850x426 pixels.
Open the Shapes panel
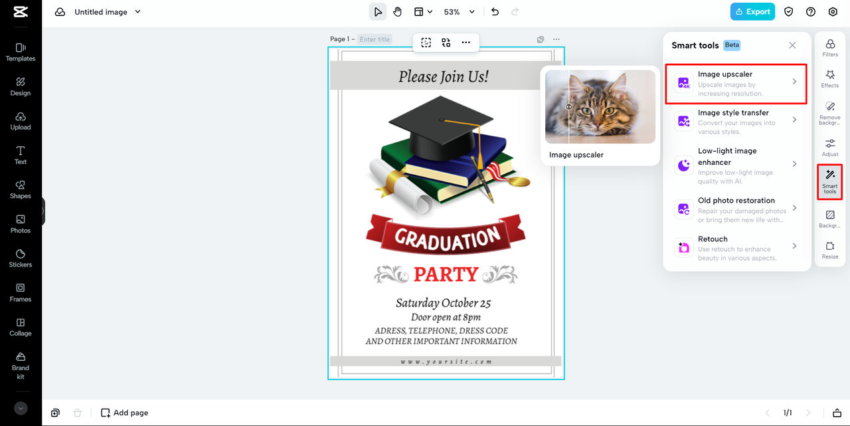pos(21,189)
